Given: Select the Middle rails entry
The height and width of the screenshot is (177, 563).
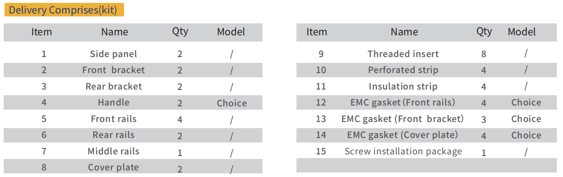Looking at the screenshot, I should (113, 151).
